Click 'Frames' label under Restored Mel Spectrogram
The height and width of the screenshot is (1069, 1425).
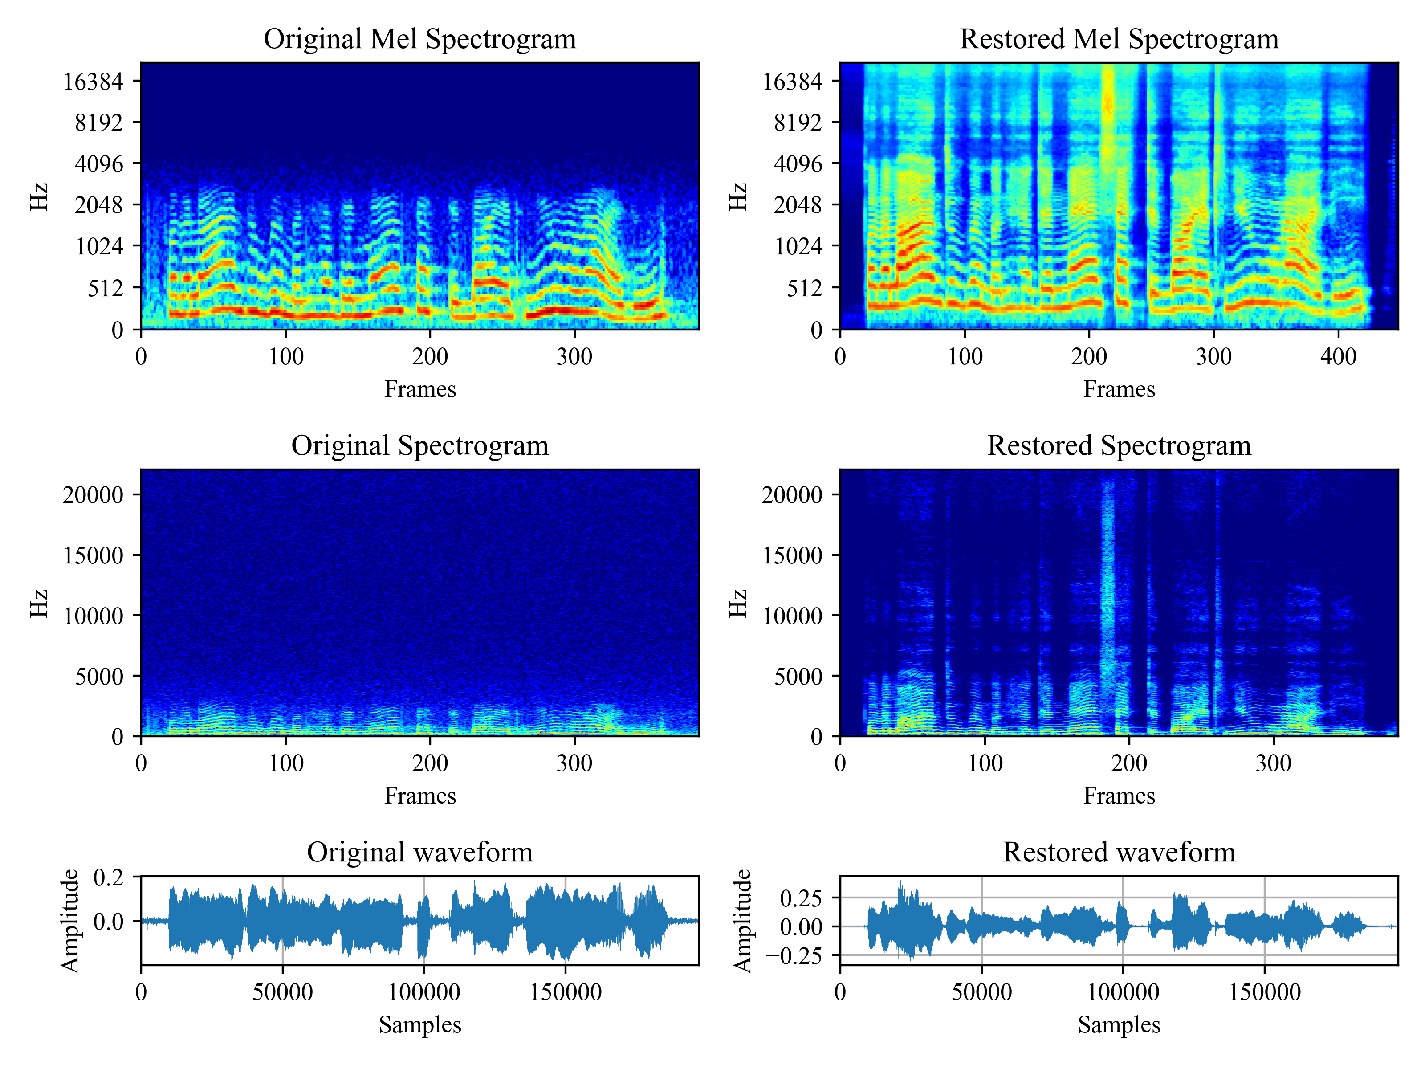click(x=1119, y=389)
